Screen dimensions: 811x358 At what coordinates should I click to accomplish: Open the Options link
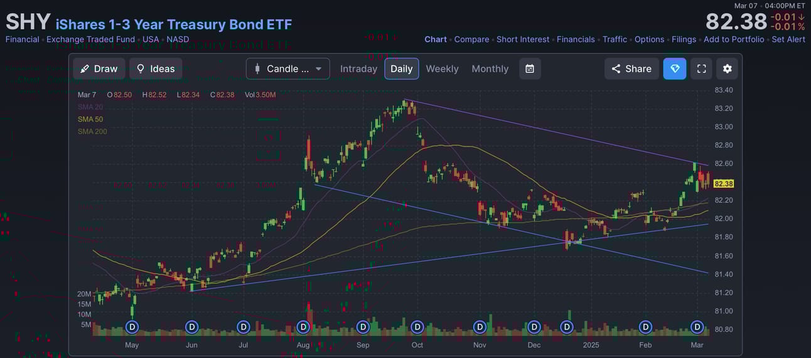tap(649, 39)
